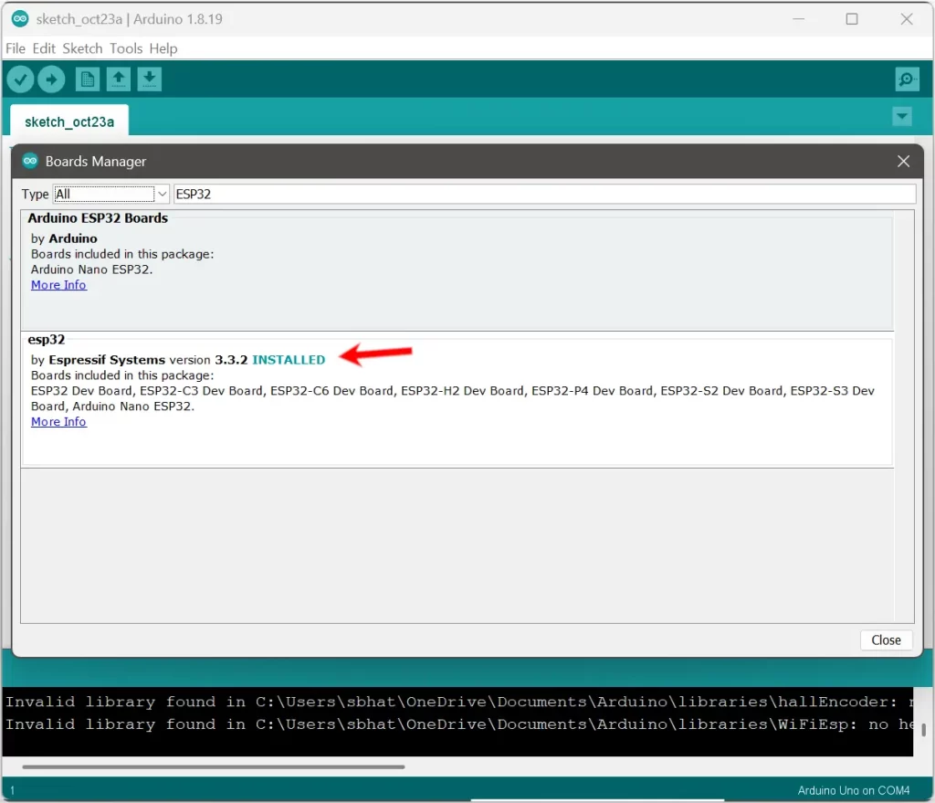Open the tab options dropdown arrow
This screenshot has width=935, height=803.
pos(902,116)
